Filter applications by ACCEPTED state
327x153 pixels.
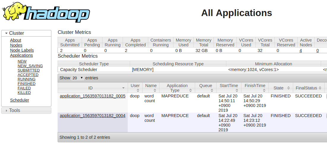[x=28, y=75]
